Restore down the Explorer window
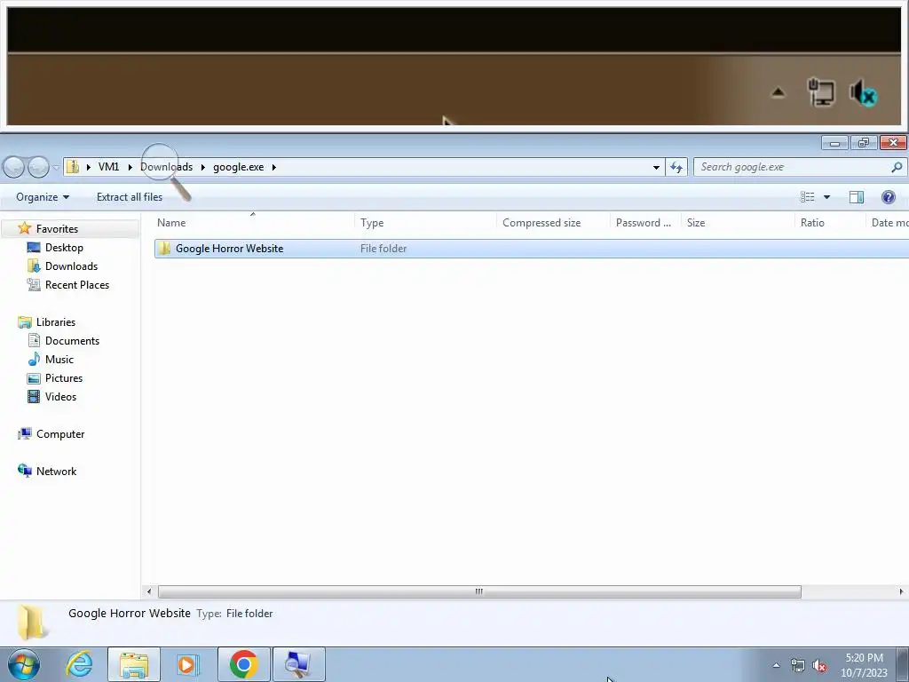 [x=864, y=143]
